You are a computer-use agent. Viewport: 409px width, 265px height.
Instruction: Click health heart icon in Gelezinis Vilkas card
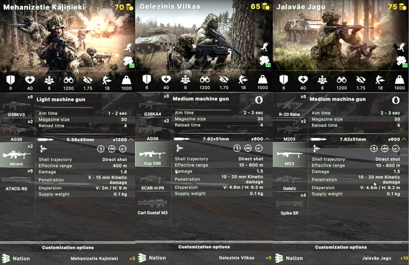pyautogui.click(x=166, y=79)
